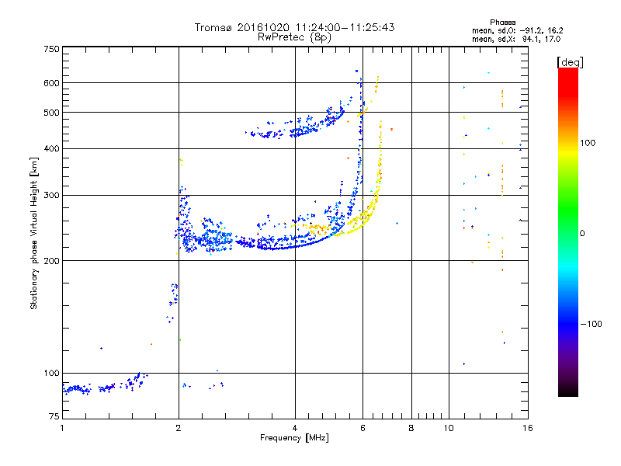The height and width of the screenshot is (466, 621).
Task: Select the 'mean, sd,O: -91.2, 16.2' line
Action: (517, 30)
